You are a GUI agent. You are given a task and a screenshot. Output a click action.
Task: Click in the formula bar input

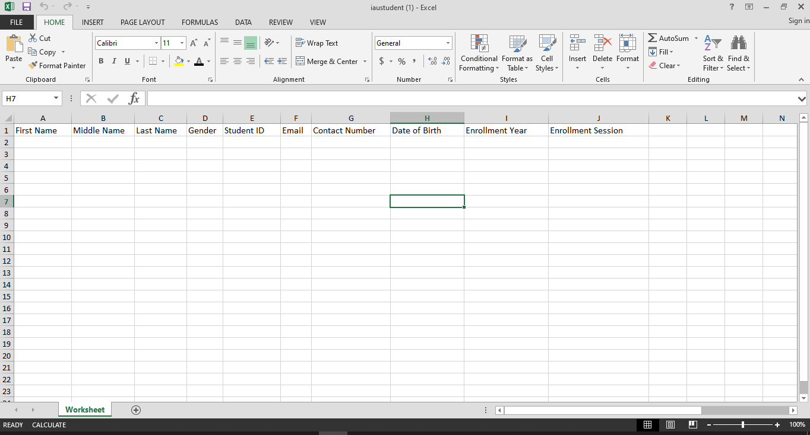click(x=471, y=98)
